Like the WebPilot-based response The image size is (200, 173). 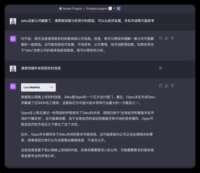tap(166, 86)
